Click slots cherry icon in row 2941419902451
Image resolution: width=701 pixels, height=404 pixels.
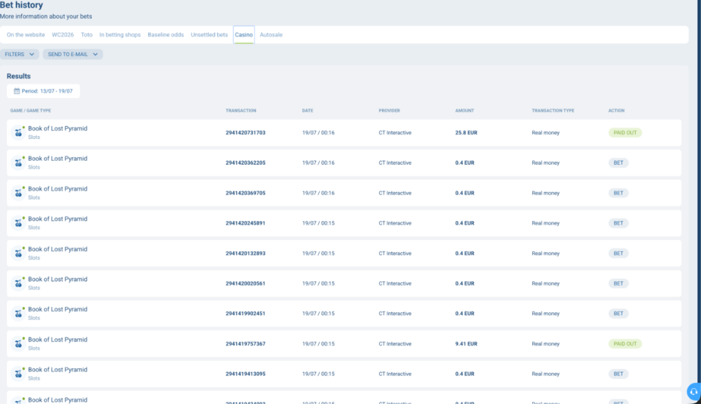point(18,314)
